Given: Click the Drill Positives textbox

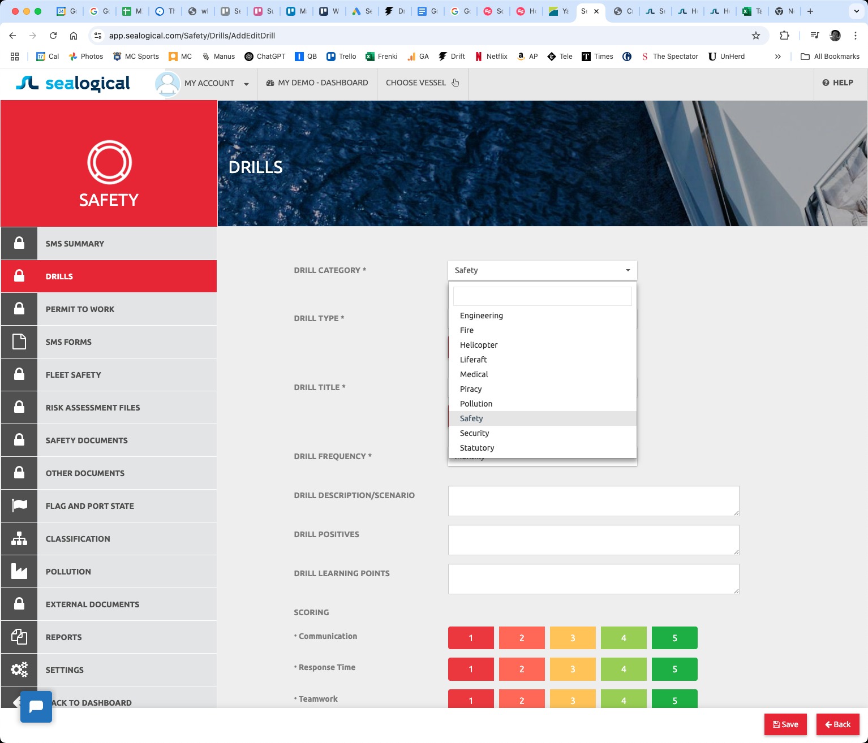Looking at the screenshot, I should (594, 540).
